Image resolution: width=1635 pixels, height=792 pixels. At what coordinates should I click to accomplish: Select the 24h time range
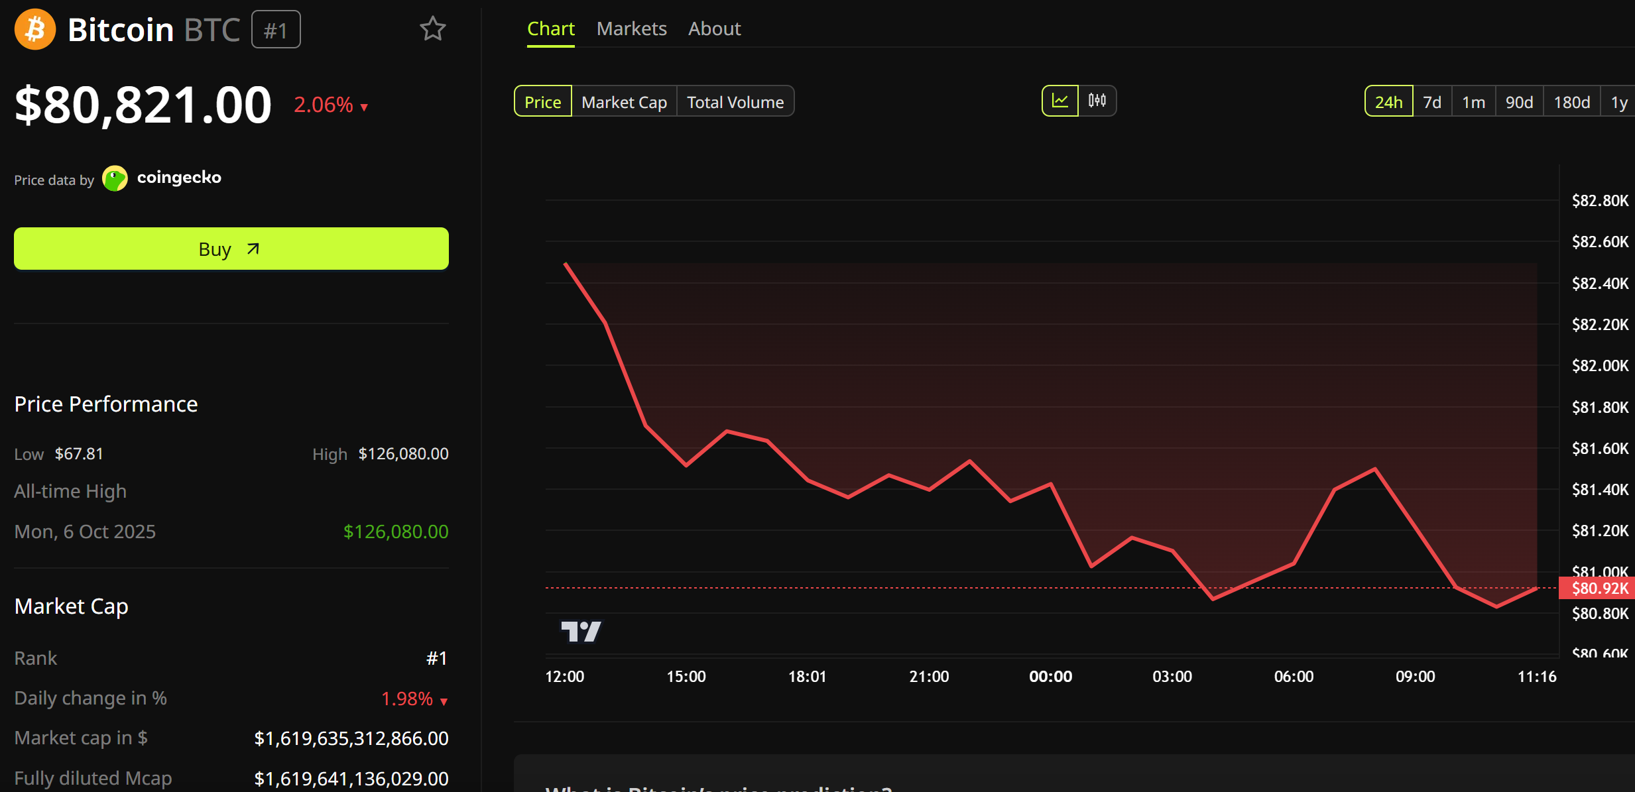coord(1388,101)
